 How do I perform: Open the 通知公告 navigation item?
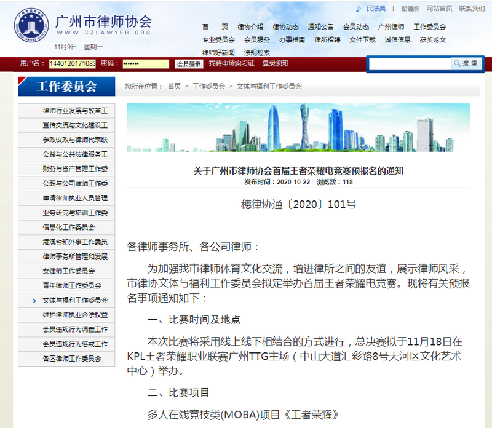(x=320, y=26)
